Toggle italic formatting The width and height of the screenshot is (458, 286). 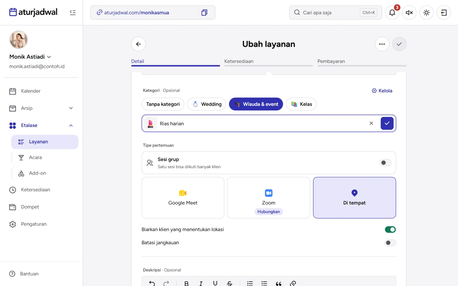201,283
